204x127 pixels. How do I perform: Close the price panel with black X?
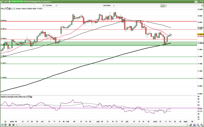pyautogui.click(x=10, y=9)
